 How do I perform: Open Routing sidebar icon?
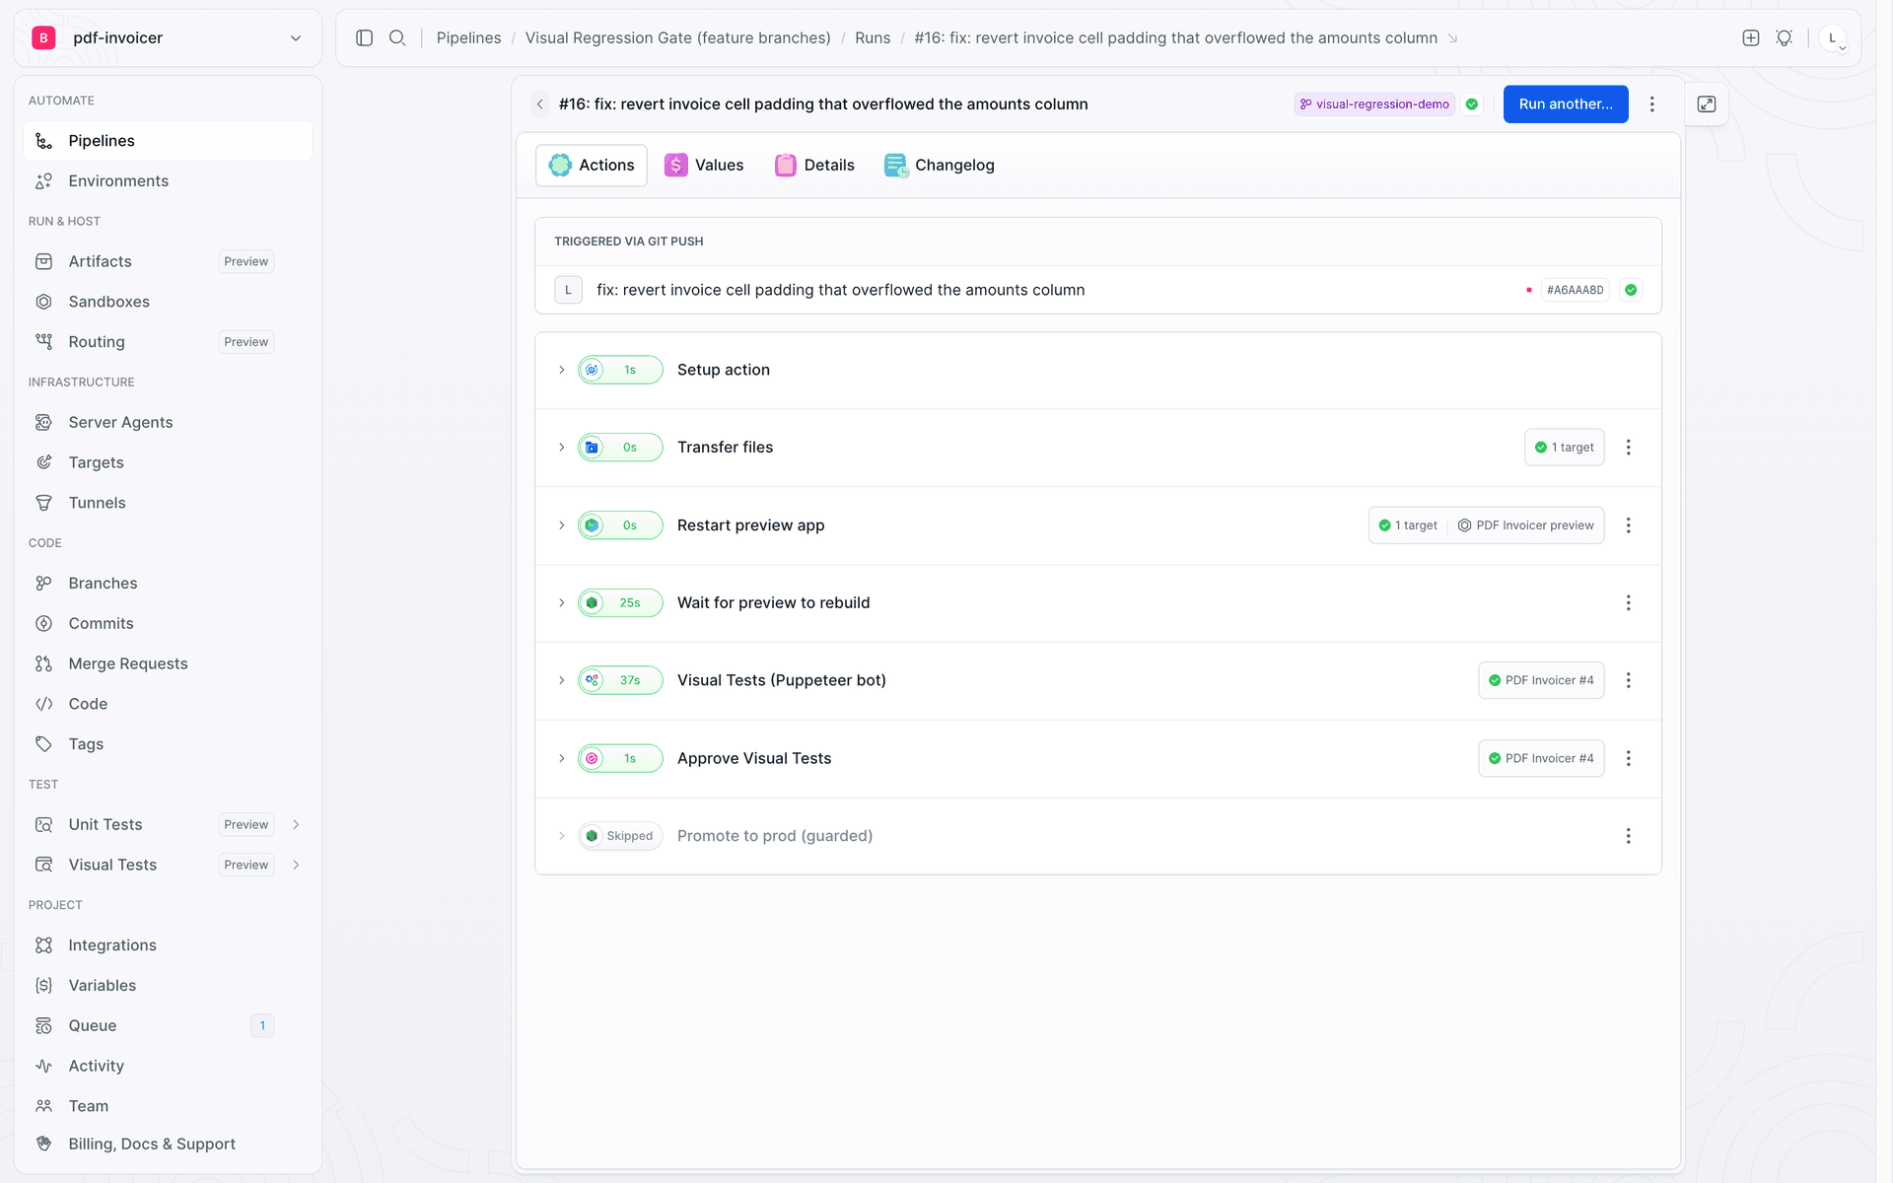coord(43,342)
